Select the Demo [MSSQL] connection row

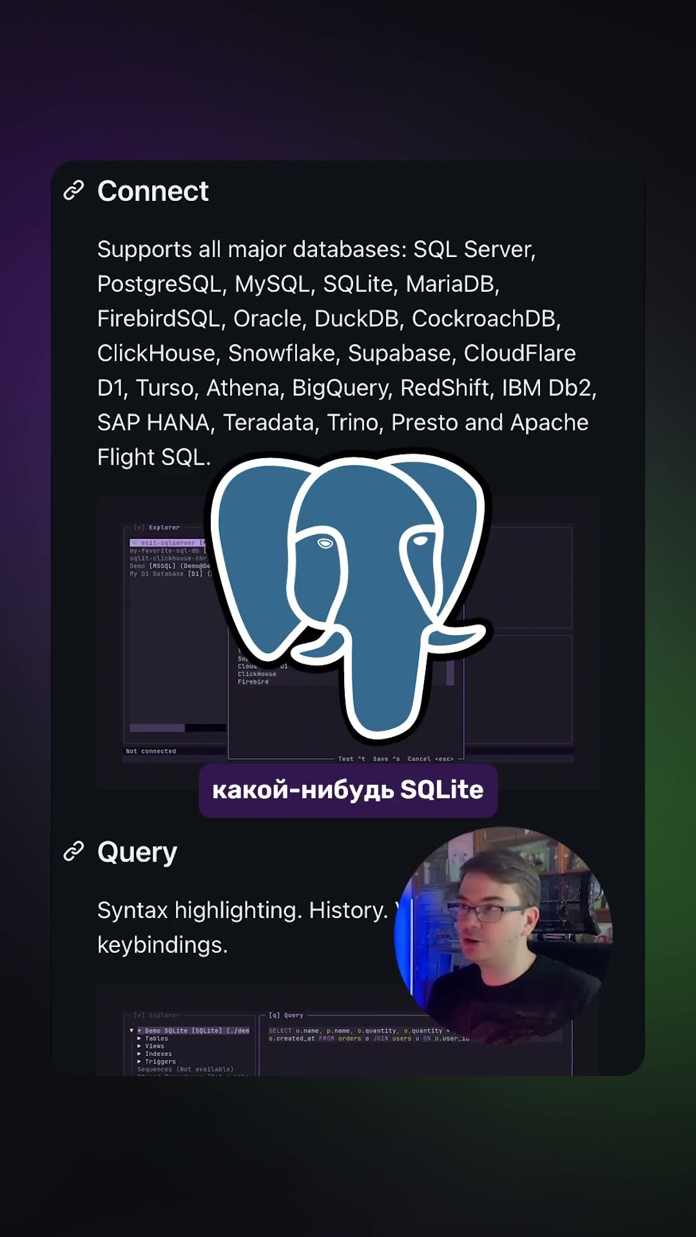pos(169,566)
